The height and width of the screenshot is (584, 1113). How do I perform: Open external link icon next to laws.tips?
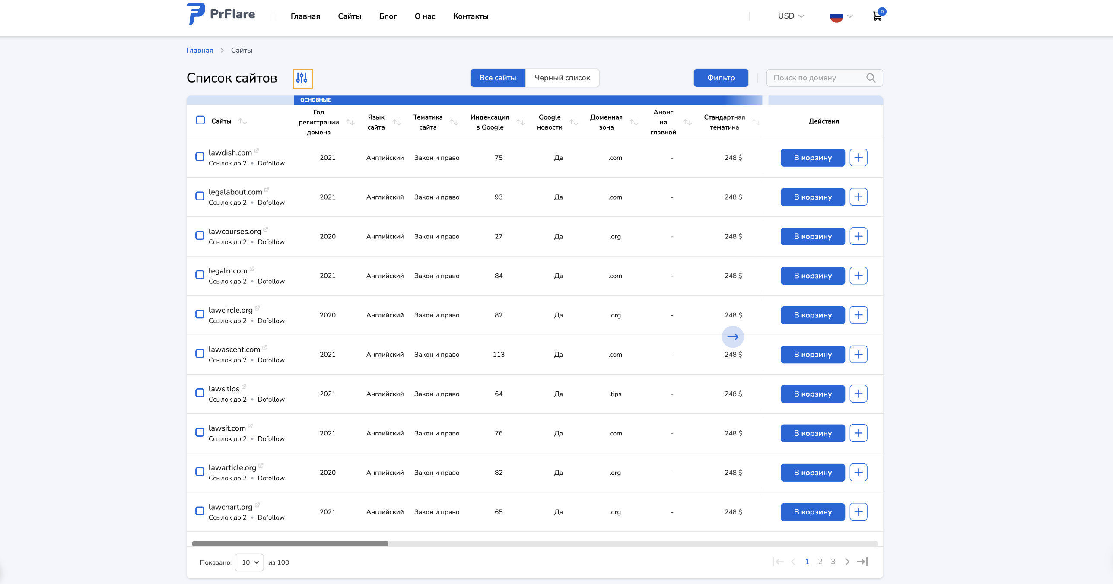pos(244,387)
